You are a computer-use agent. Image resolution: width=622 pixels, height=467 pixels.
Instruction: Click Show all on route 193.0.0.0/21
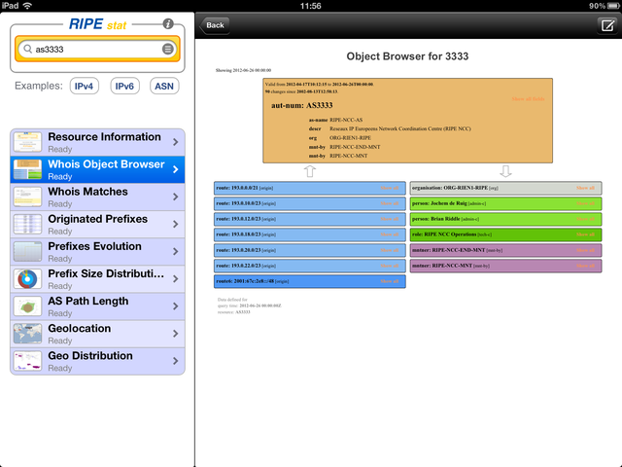tap(390, 188)
